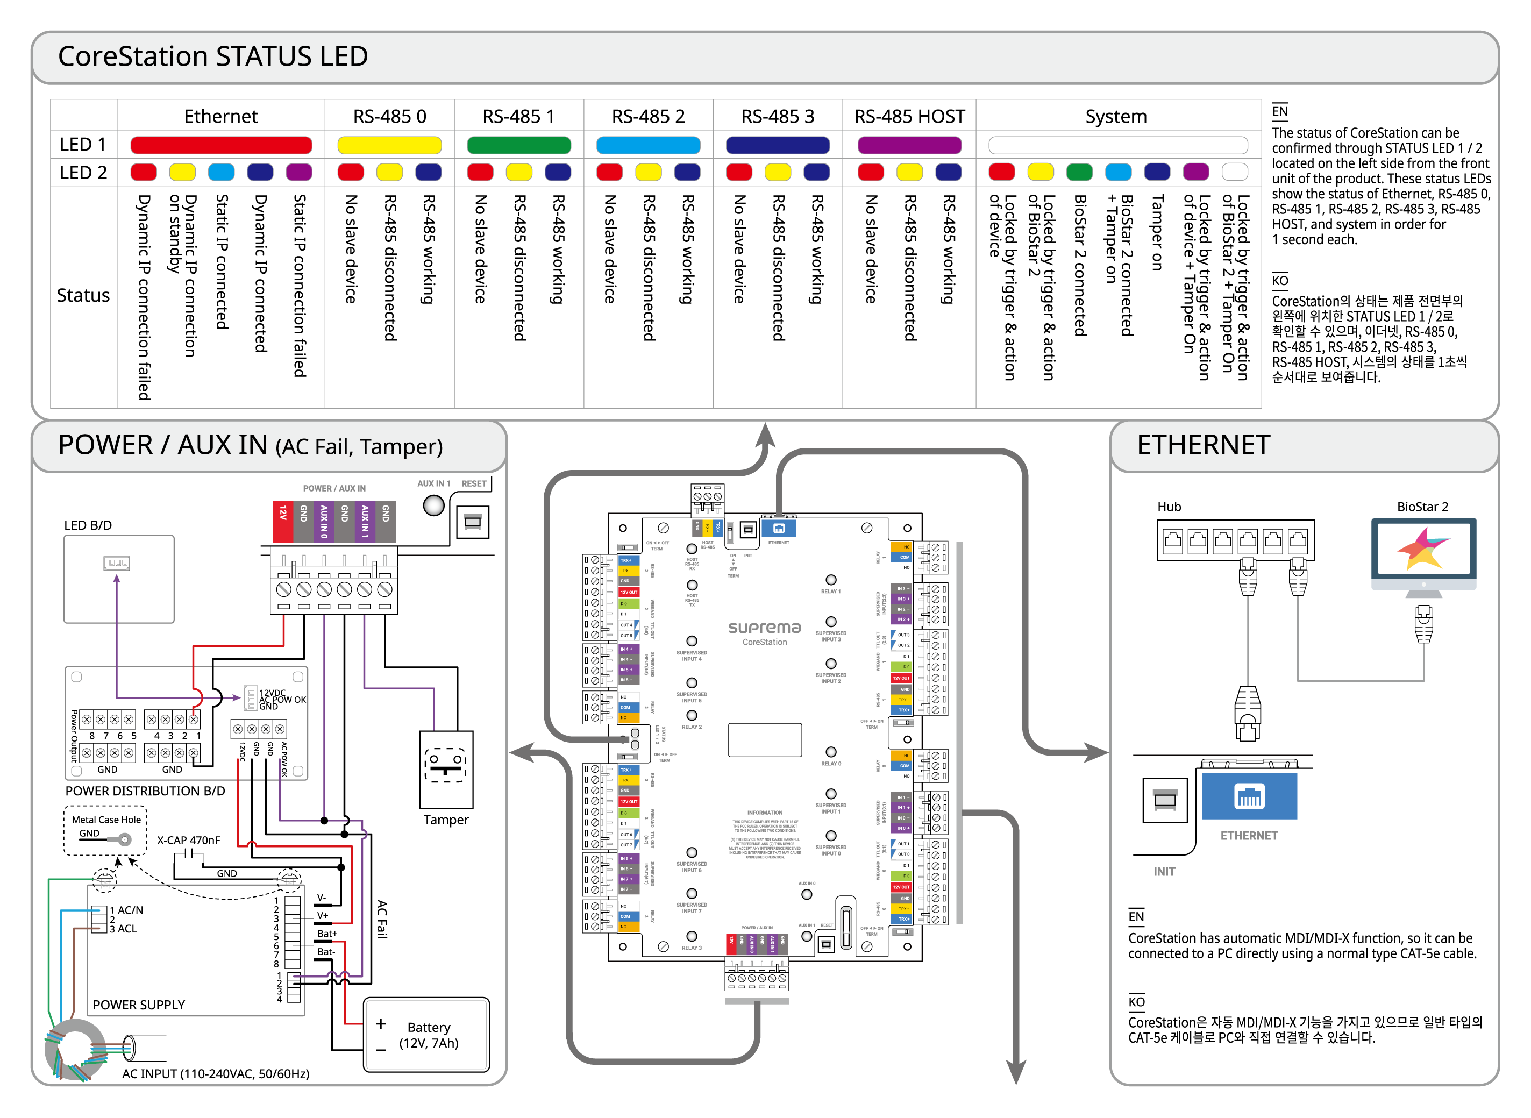Click the yellow RS-485 0 LED 1 bar
This screenshot has width=1531, height=1118.
click(x=389, y=145)
